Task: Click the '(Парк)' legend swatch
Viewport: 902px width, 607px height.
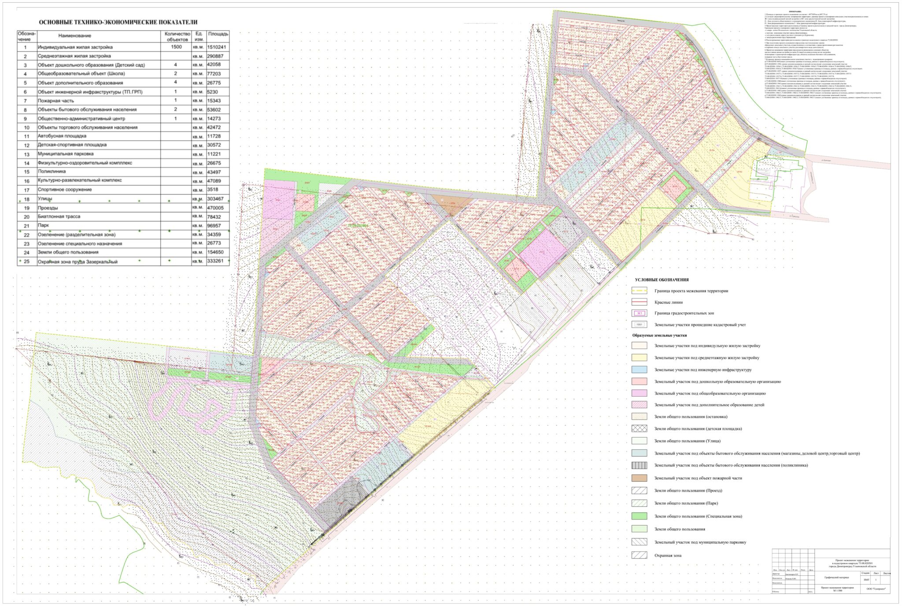Action: 639,503
